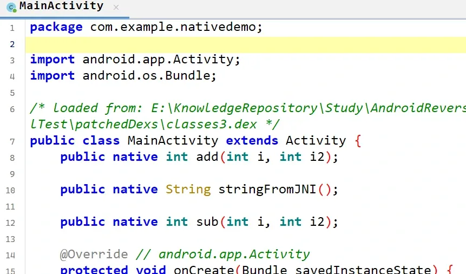The height and width of the screenshot is (274, 466).
Task: Click the 'i2' parameter in the sub method
Action: tap(317, 221)
